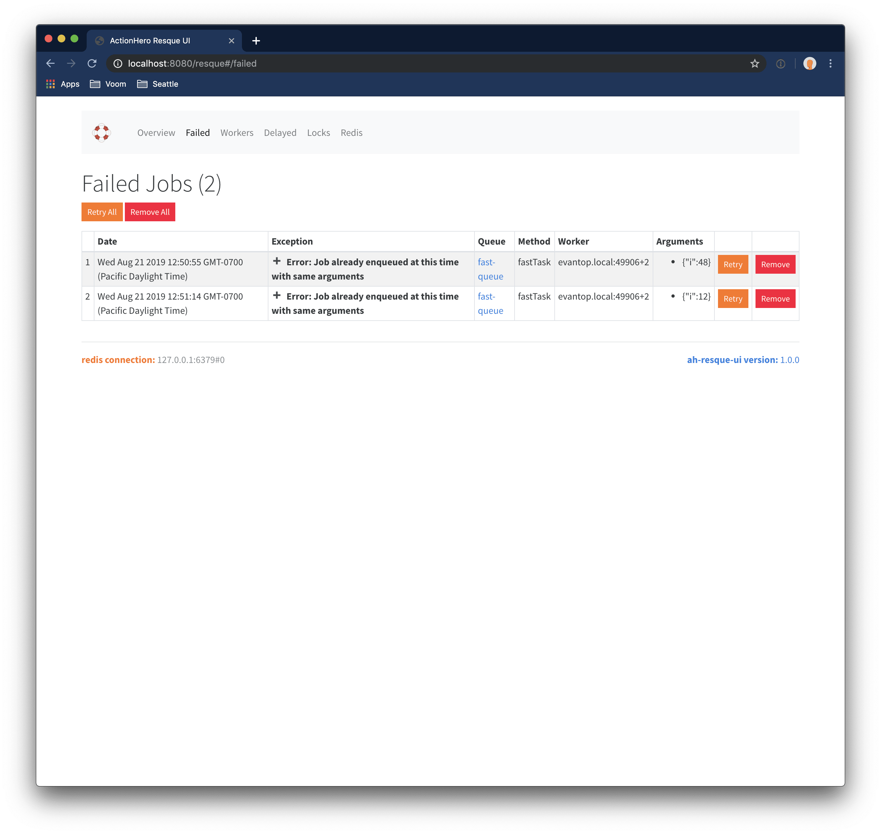Expand the Locks navigation section

click(318, 132)
